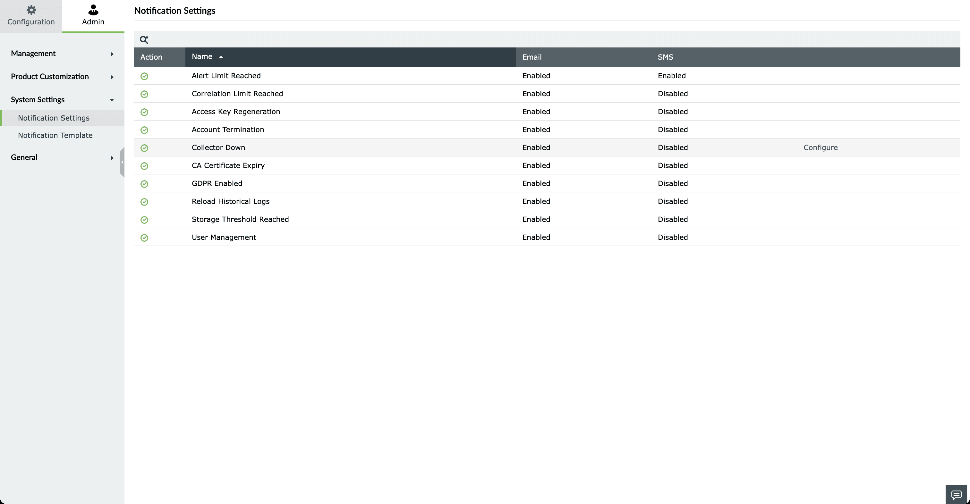Toggle status icon for Collector Down

144,148
